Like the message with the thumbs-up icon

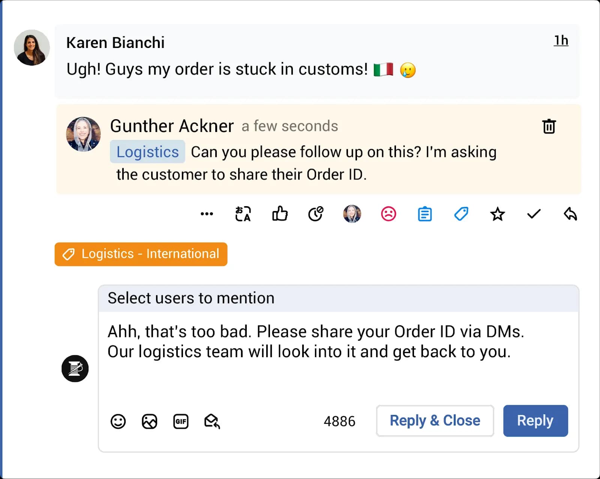pyautogui.click(x=280, y=214)
